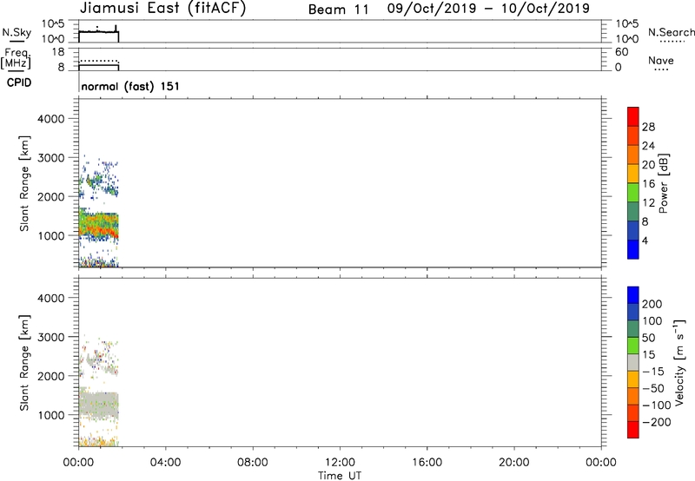Click the '20:00' time axis tick label

[x=514, y=463]
